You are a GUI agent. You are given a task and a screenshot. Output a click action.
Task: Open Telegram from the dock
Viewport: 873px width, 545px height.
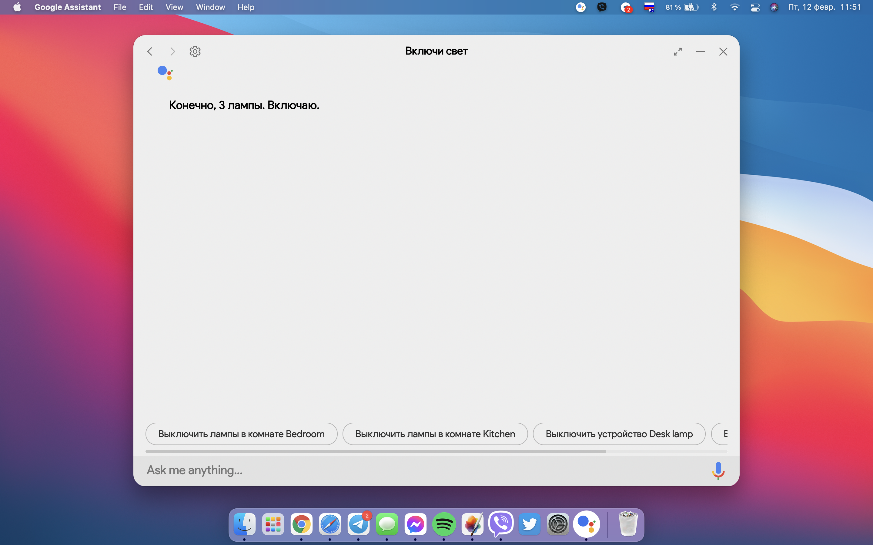(358, 524)
